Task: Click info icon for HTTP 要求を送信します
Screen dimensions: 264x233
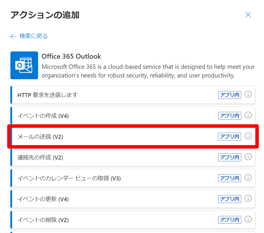Action: click(248, 95)
